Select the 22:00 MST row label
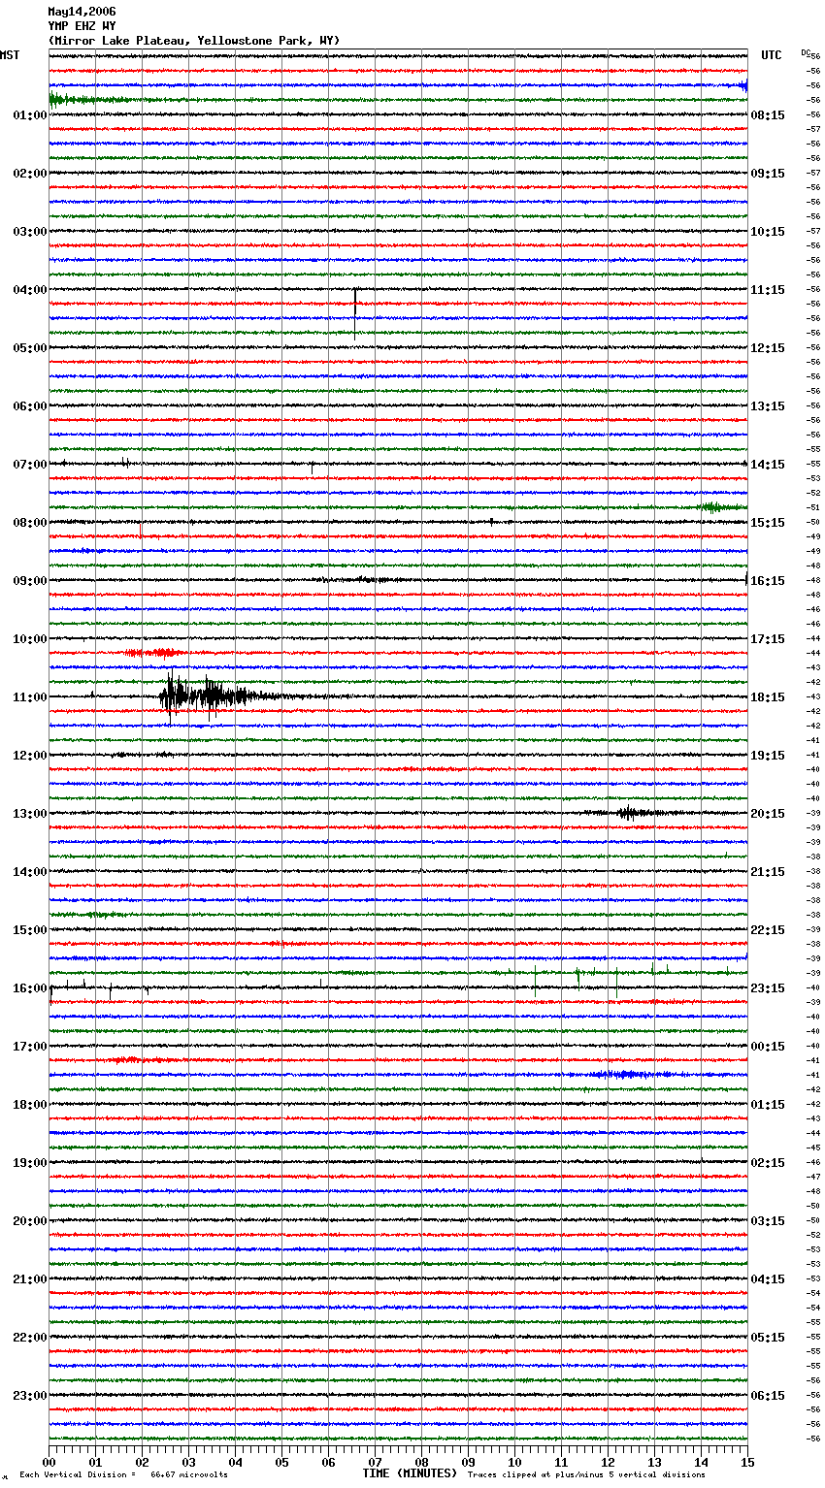 [30, 1338]
